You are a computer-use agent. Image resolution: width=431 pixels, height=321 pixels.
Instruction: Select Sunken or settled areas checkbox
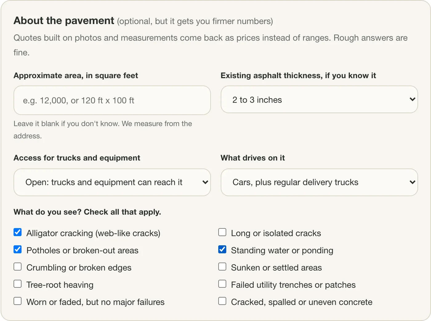(x=222, y=267)
